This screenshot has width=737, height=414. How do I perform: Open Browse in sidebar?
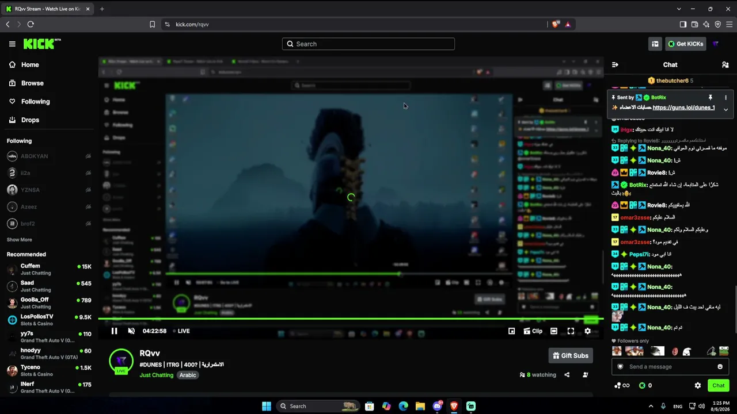point(26,83)
